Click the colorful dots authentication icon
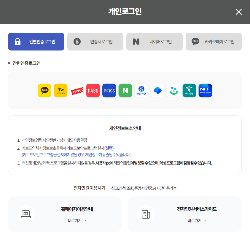 [x=173, y=90]
